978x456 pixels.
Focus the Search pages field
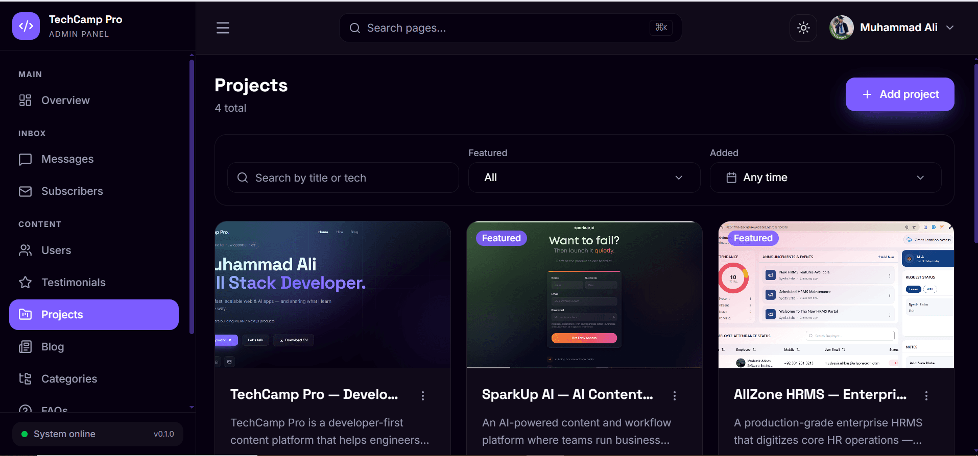point(511,28)
